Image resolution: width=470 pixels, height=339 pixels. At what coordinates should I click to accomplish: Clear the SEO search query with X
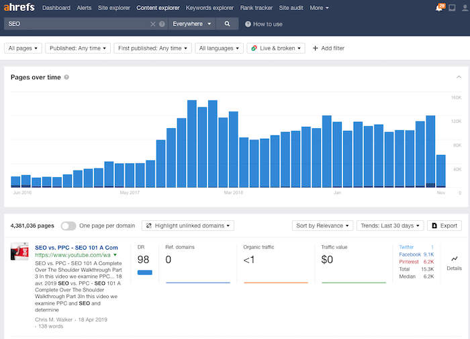[x=153, y=24]
